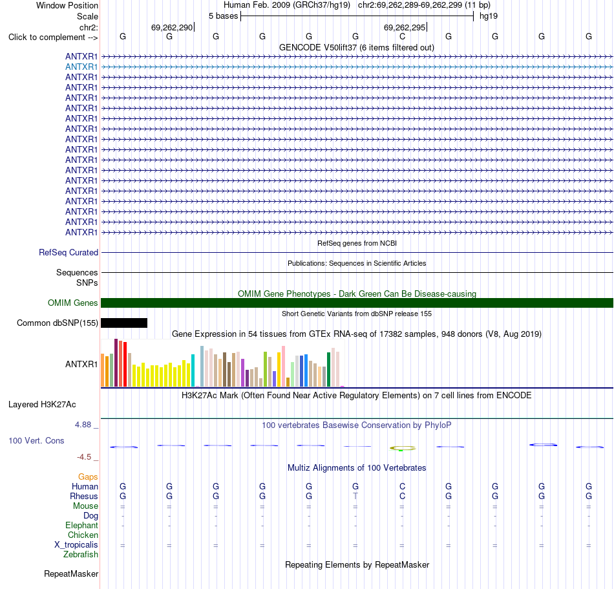The height and width of the screenshot is (589, 614).
Task: Open 'Publications: Sequences in Scientific Articles' title
Action: pyautogui.click(x=357, y=263)
